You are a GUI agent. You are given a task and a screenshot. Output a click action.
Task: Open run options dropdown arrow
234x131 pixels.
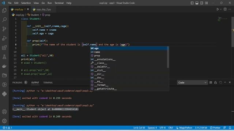[x=221, y=9]
